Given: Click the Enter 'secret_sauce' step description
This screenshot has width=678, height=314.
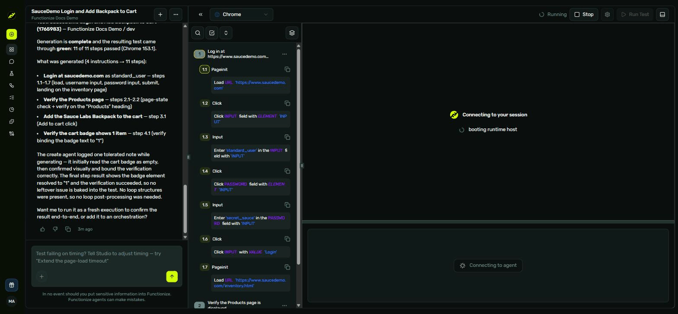Looking at the screenshot, I should click(x=250, y=221).
